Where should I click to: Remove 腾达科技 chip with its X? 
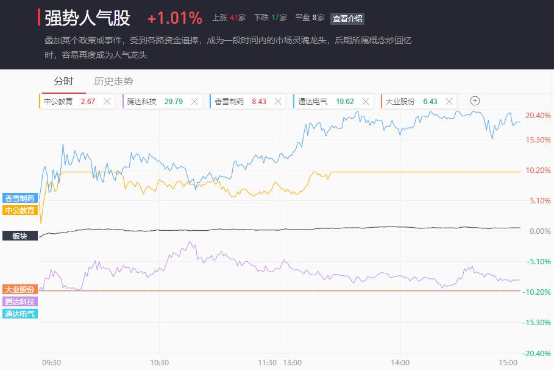point(194,102)
